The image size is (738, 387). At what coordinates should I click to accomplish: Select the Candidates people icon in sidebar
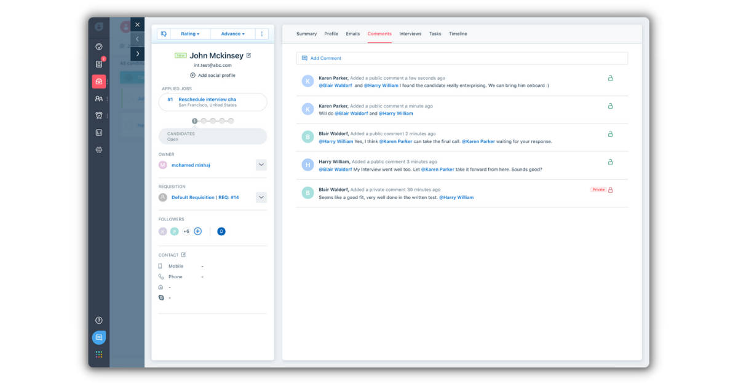pyautogui.click(x=98, y=98)
